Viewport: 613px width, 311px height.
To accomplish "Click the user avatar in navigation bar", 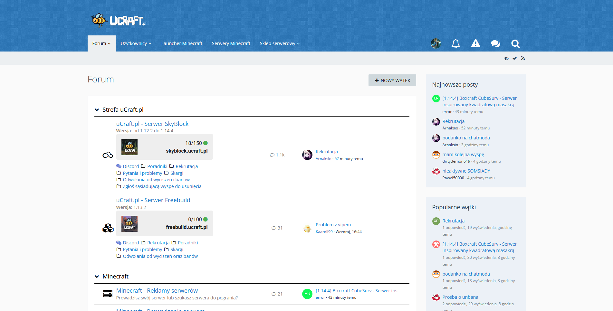I will tap(436, 43).
